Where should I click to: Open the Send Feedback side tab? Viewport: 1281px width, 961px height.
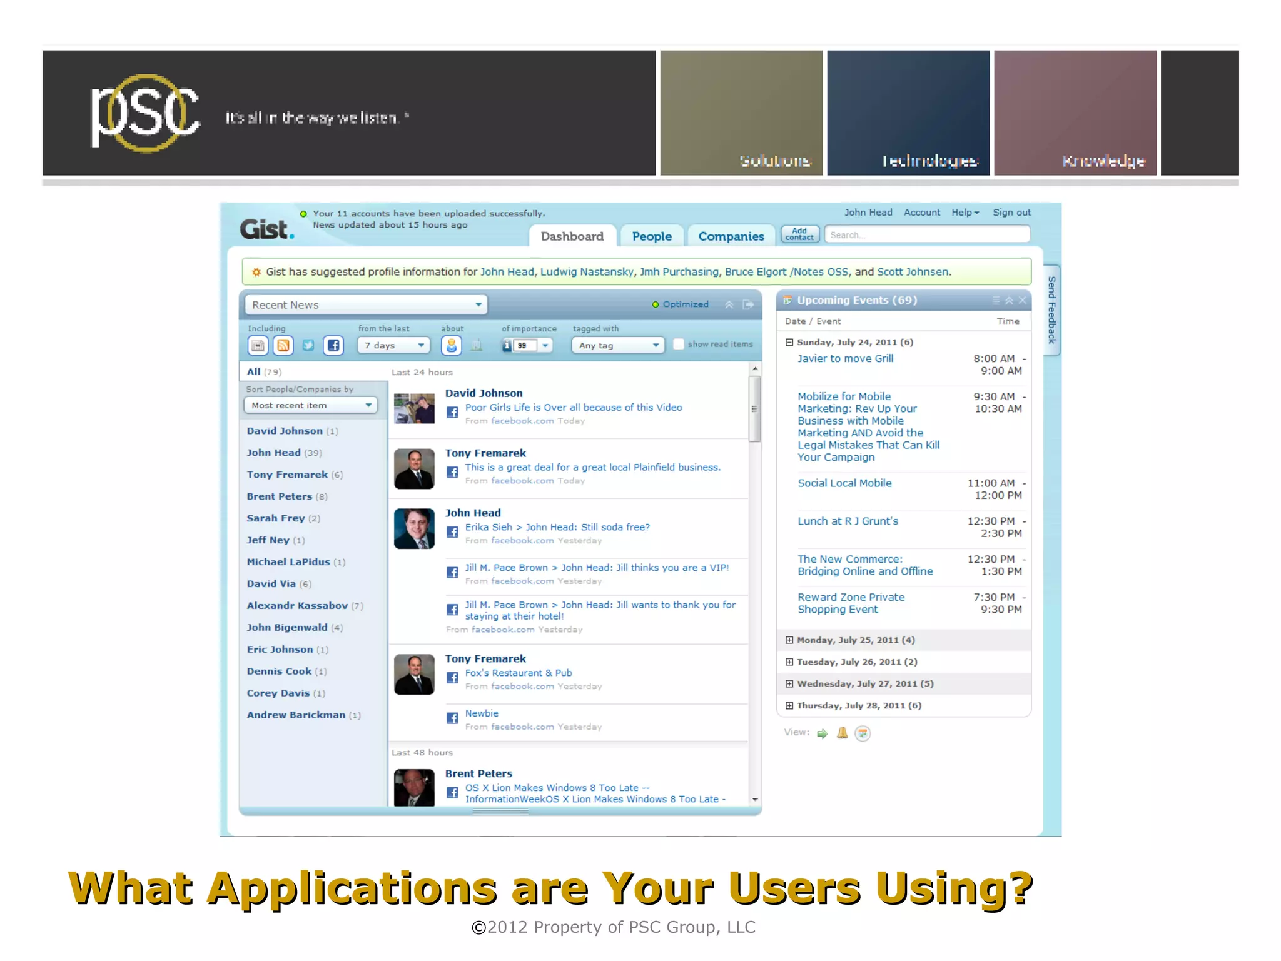coord(1051,309)
